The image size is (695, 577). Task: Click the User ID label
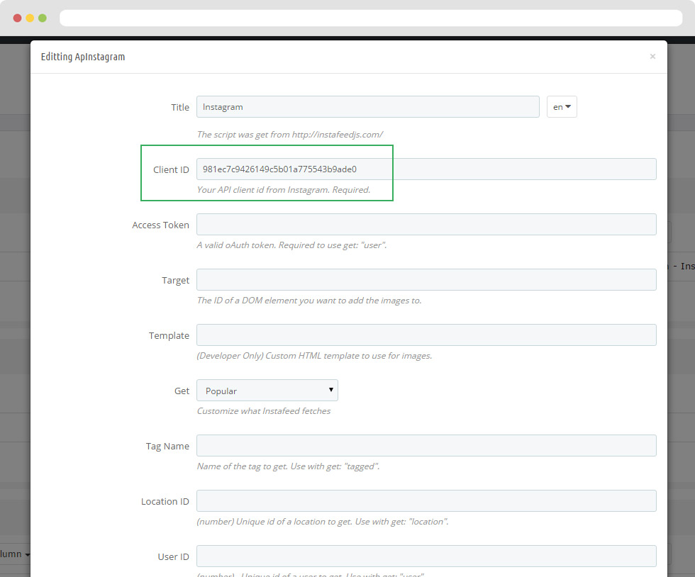173,557
